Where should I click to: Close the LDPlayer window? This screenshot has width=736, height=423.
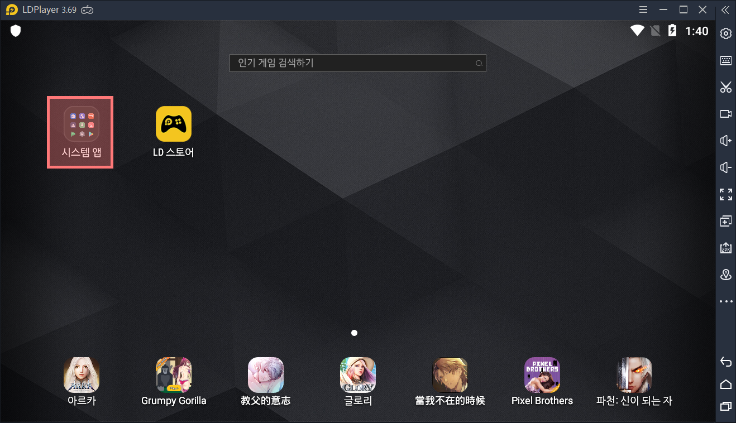(703, 9)
